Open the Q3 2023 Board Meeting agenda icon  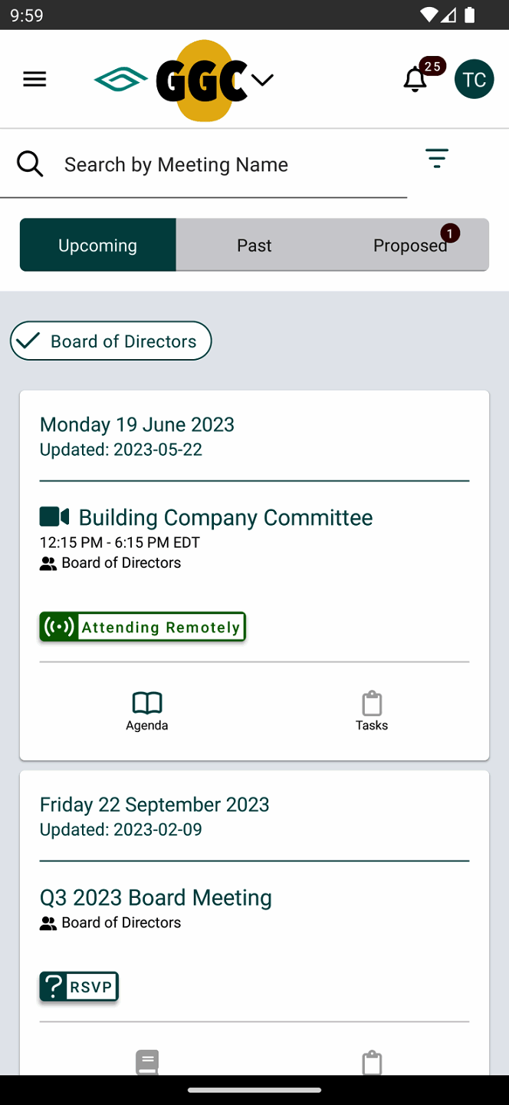147,1063
